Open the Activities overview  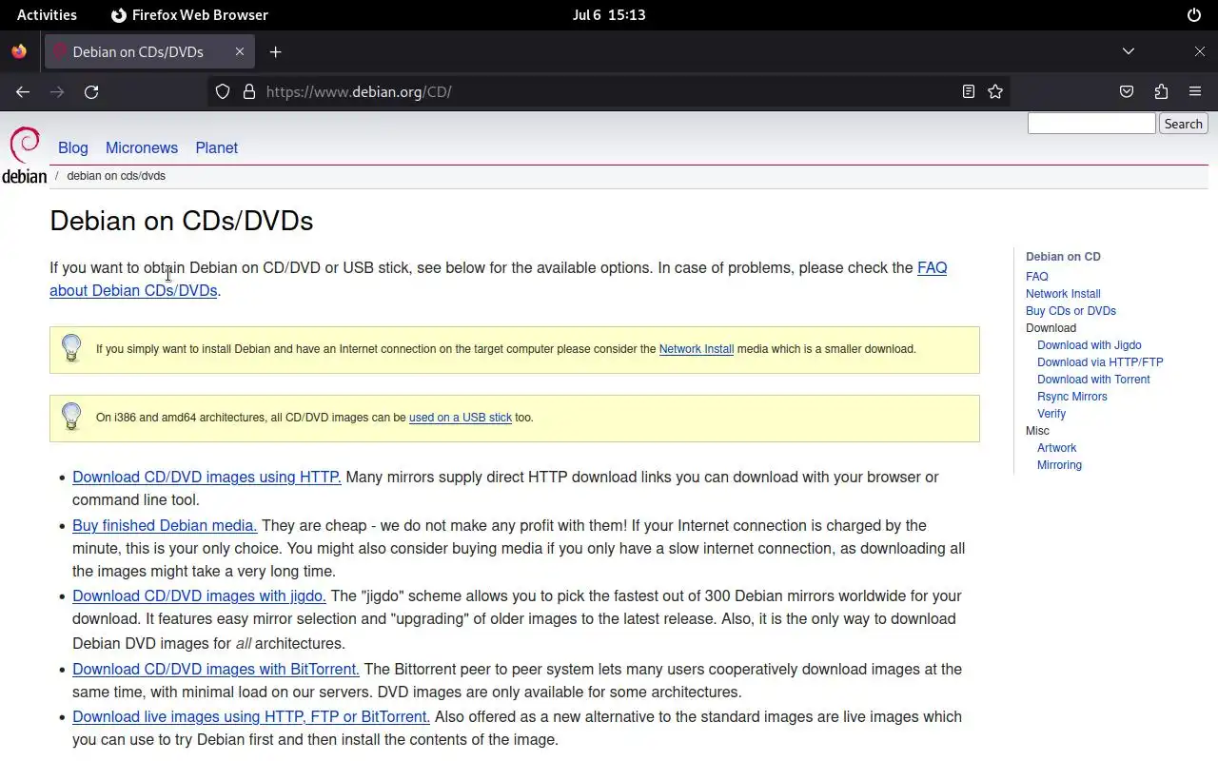click(47, 15)
